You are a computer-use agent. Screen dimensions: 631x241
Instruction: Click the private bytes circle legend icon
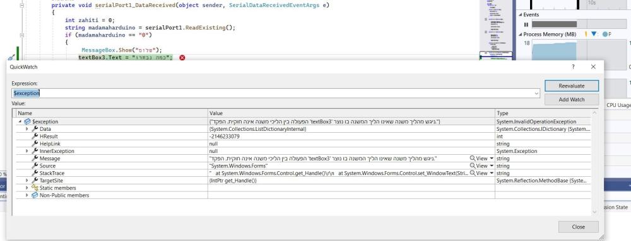coord(605,35)
